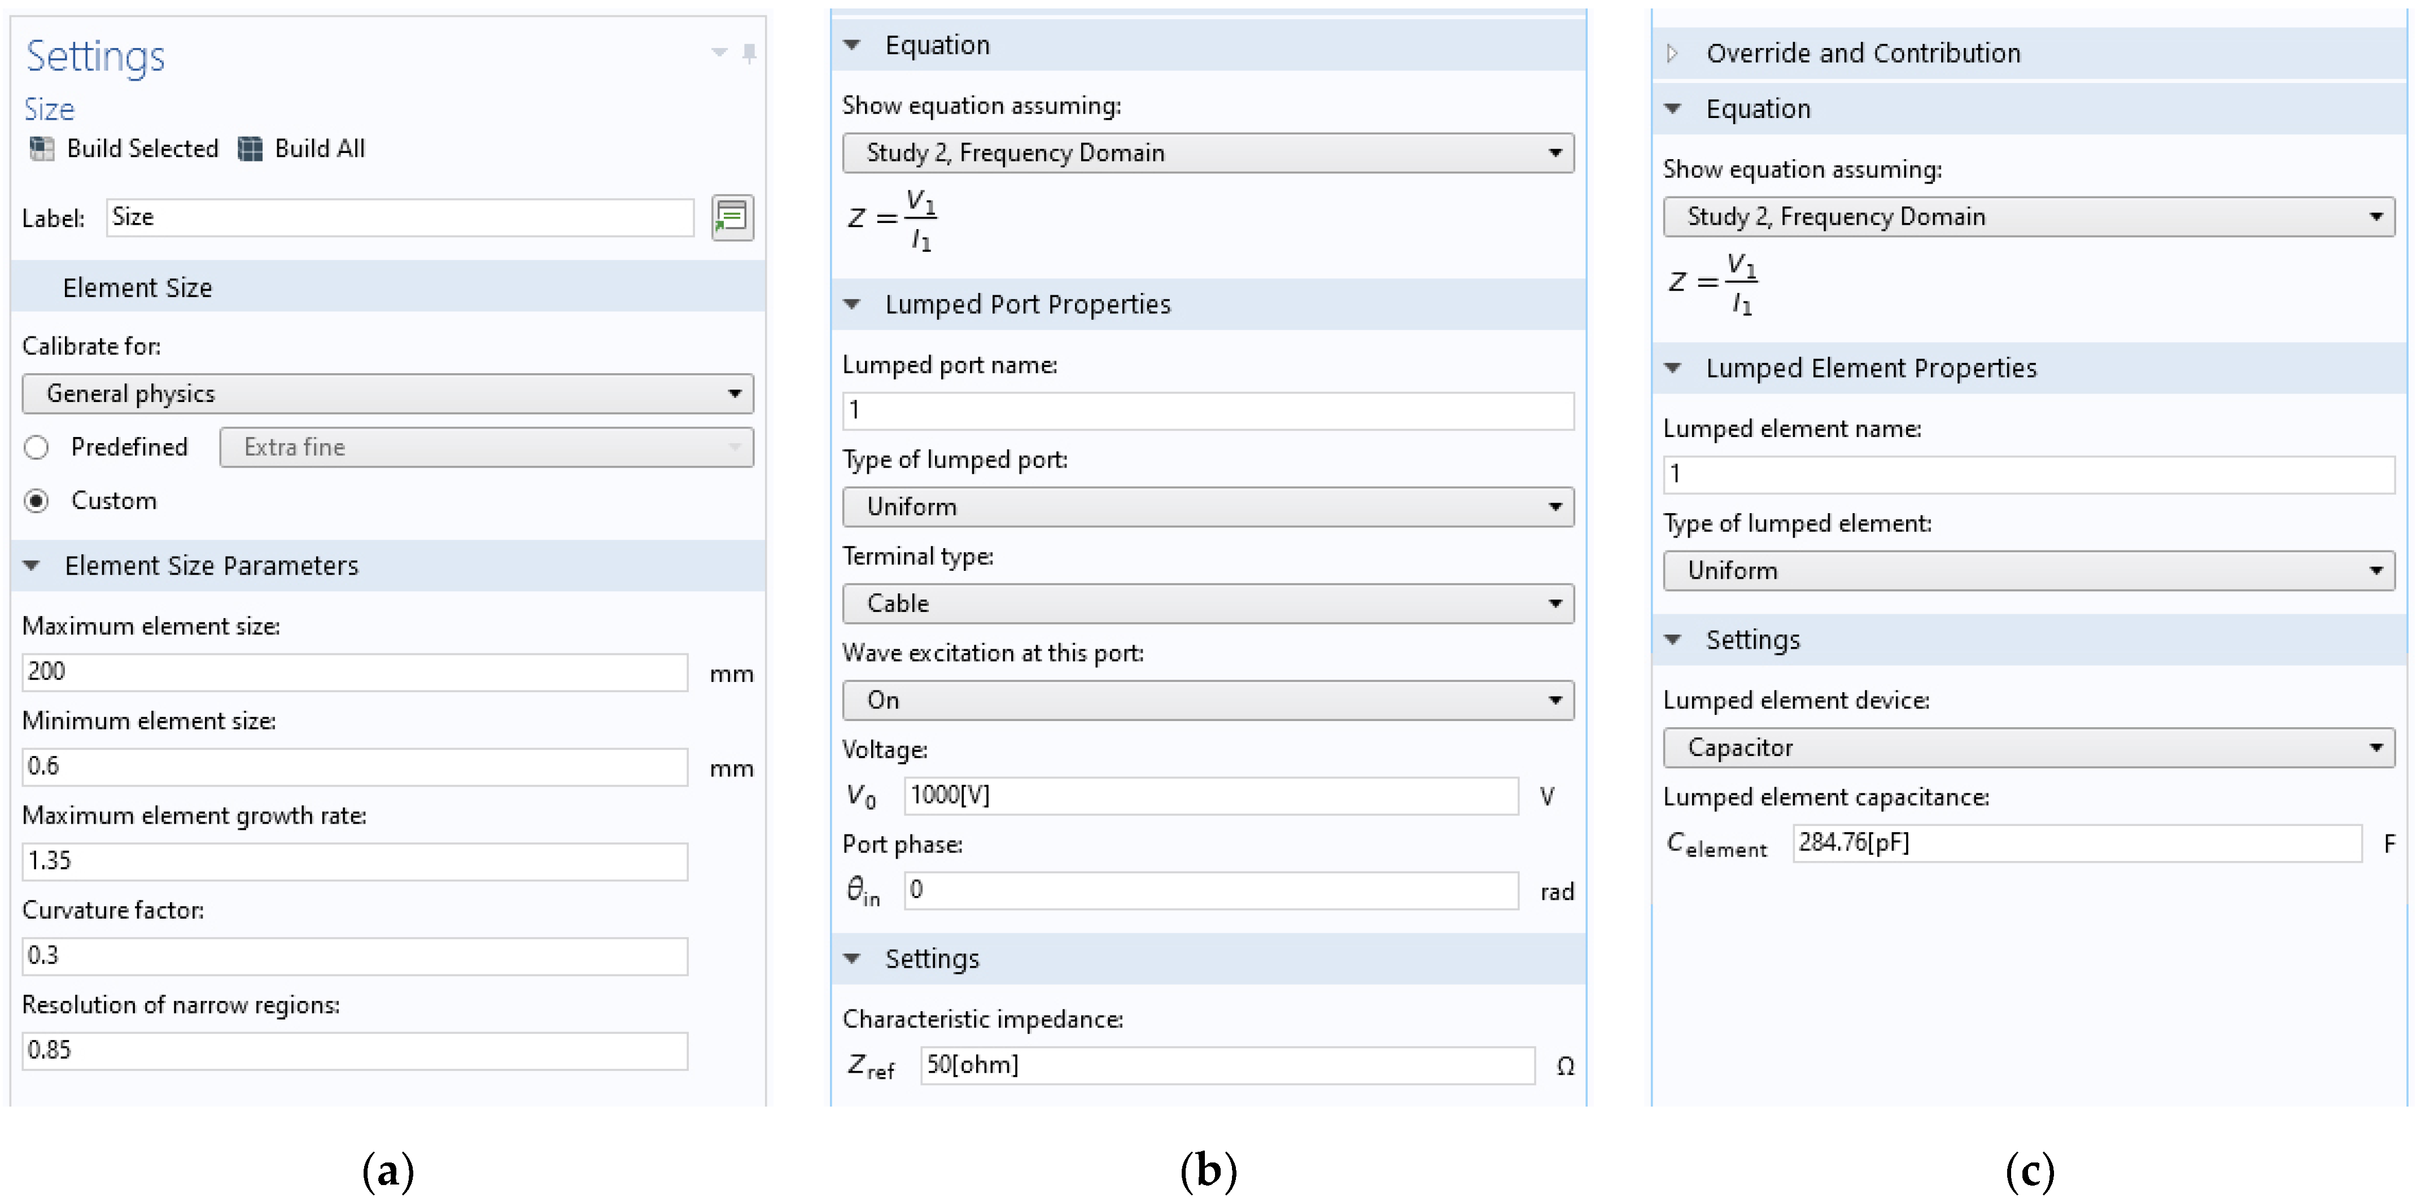Open the Terminal type Cable dropdown
The height and width of the screenshot is (1202, 2421).
click(x=1207, y=604)
